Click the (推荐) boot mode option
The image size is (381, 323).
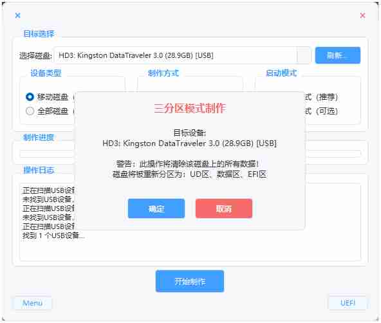[x=321, y=97]
